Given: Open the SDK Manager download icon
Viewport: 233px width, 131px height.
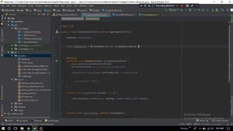Looking at the screenshot, I should [x=213, y=10].
